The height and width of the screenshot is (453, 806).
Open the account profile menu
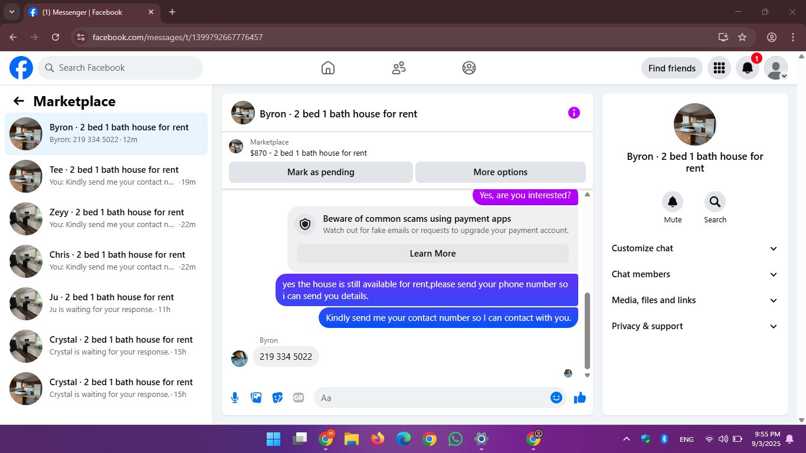point(775,68)
